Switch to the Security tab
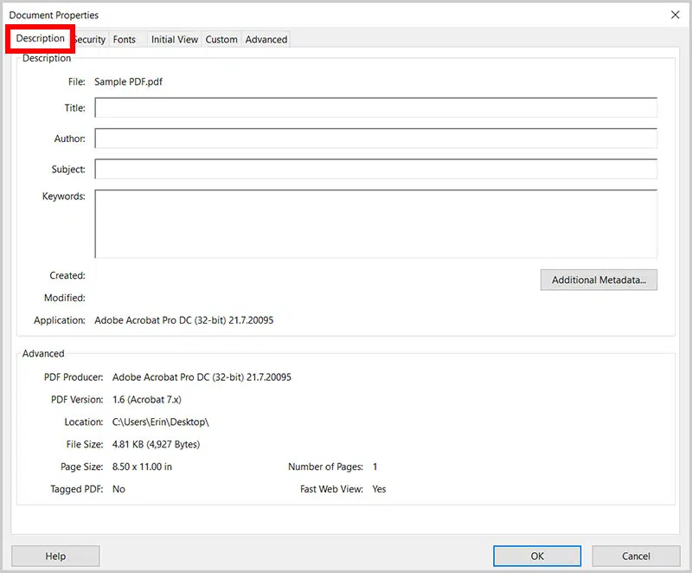 (88, 39)
